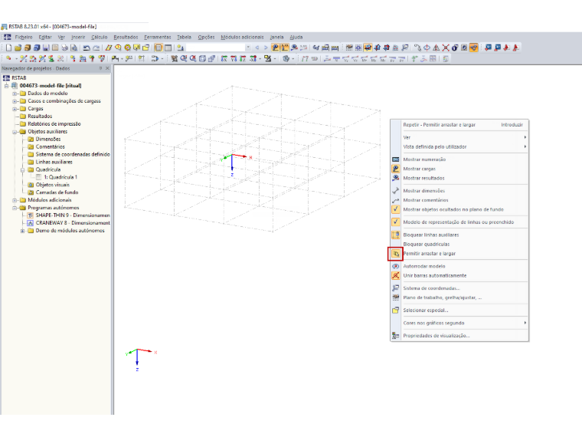582x437 pixels.
Task: Click the Sistema de coordenadas menu icon
Action: (396, 288)
